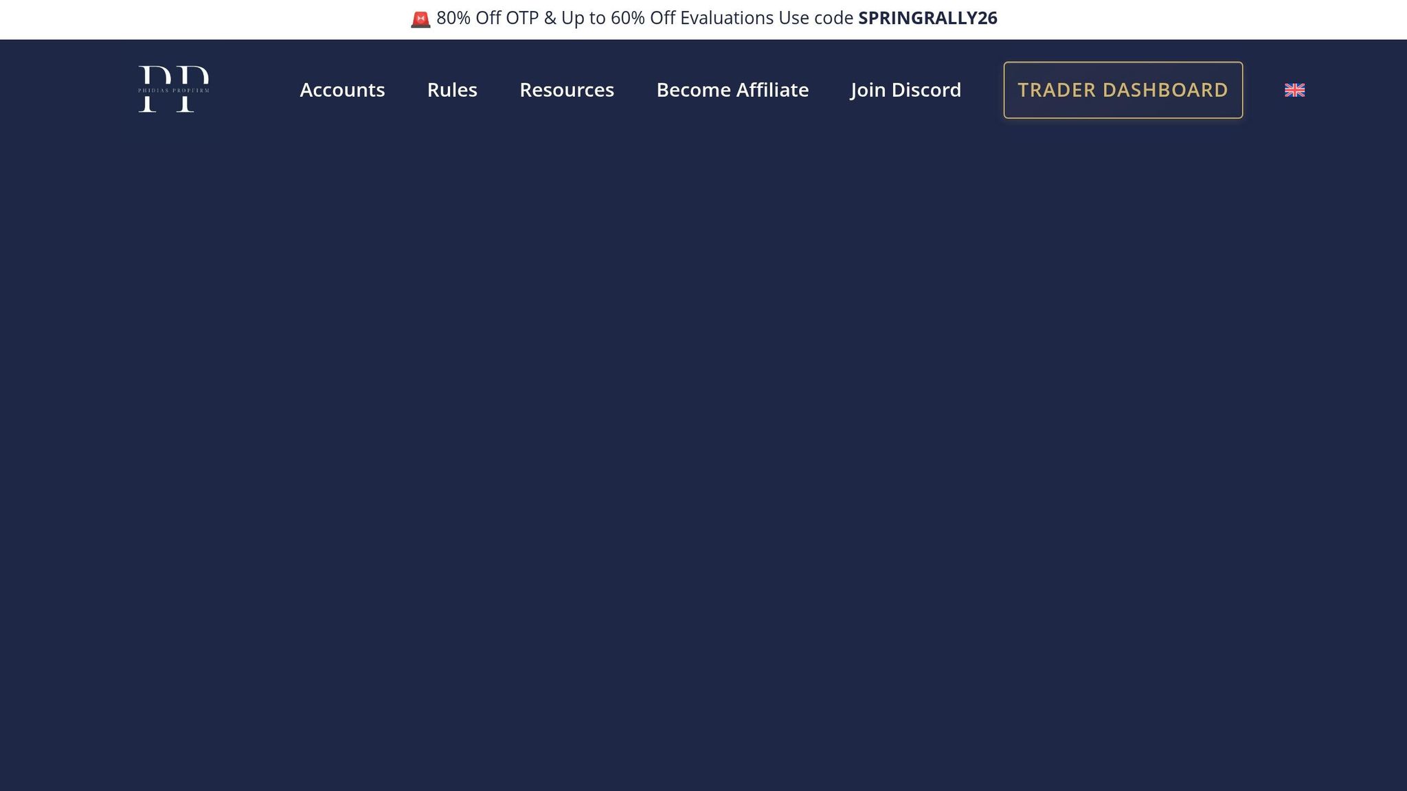Open the Accounts menu
The image size is (1407, 791).
[342, 90]
